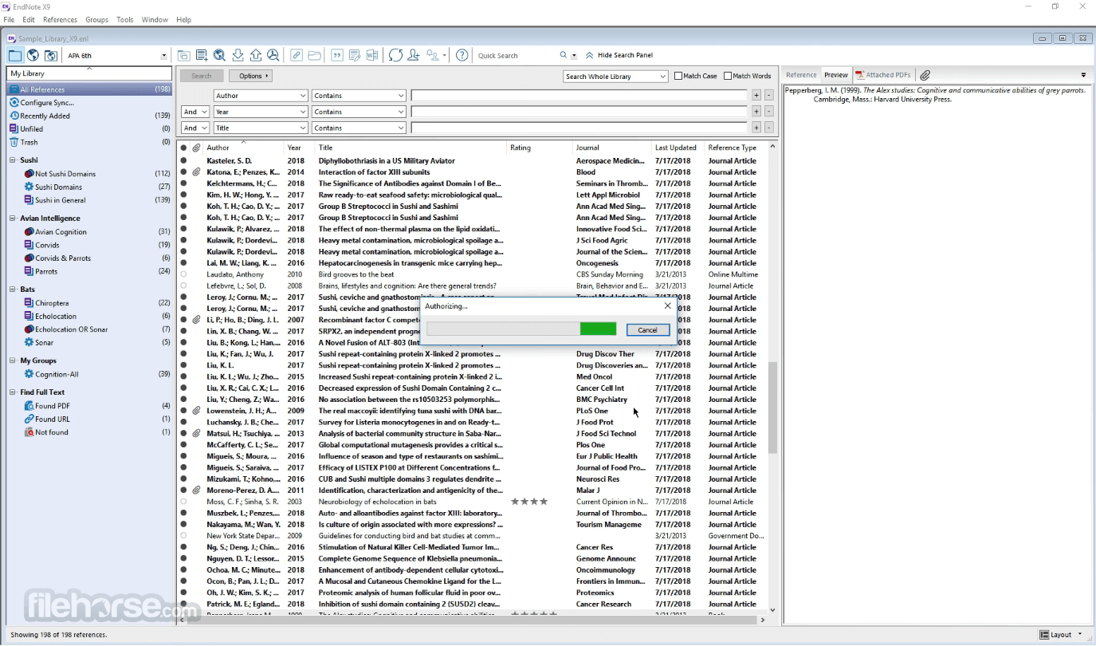Toggle read status dot for Kasteler, S. D.
This screenshot has width=1096, height=646.
(x=183, y=161)
